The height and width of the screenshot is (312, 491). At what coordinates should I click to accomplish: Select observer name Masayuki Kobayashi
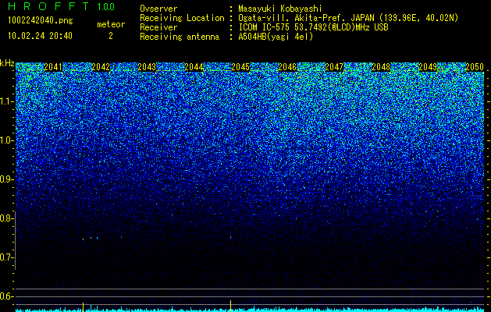pos(280,9)
